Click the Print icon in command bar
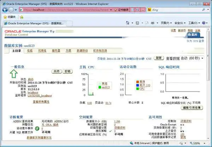The height and width of the screenshot is (147, 212). [x=153, y=23]
